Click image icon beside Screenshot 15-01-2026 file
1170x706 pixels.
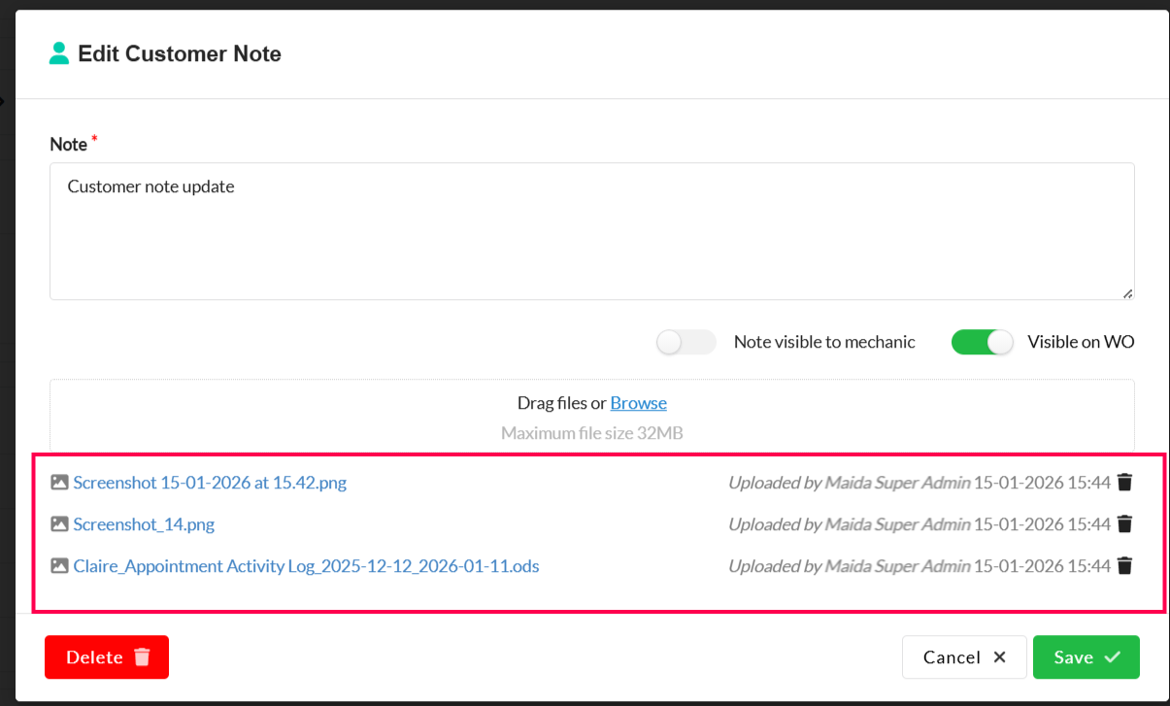[x=59, y=482]
